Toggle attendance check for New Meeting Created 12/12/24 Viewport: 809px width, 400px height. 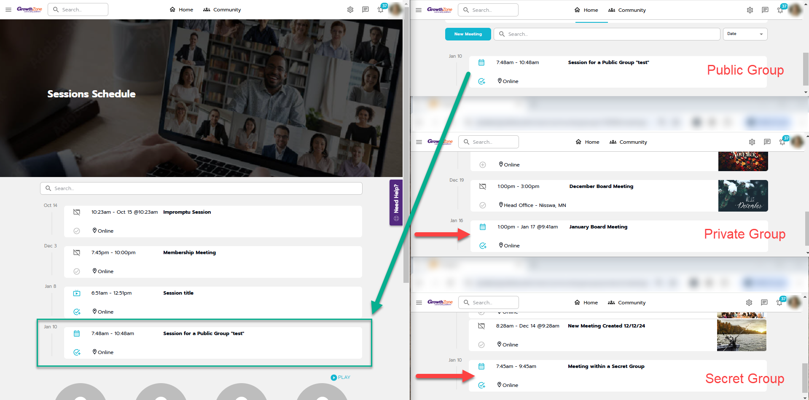tap(481, 345)
